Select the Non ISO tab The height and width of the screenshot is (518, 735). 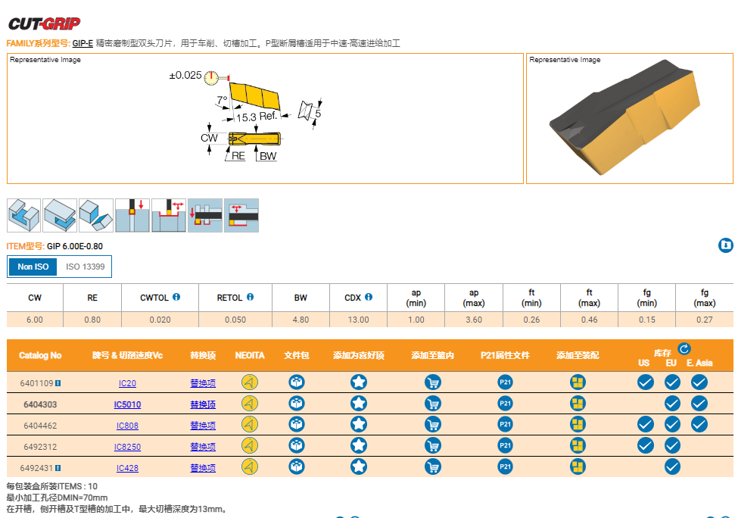point(33,267)
